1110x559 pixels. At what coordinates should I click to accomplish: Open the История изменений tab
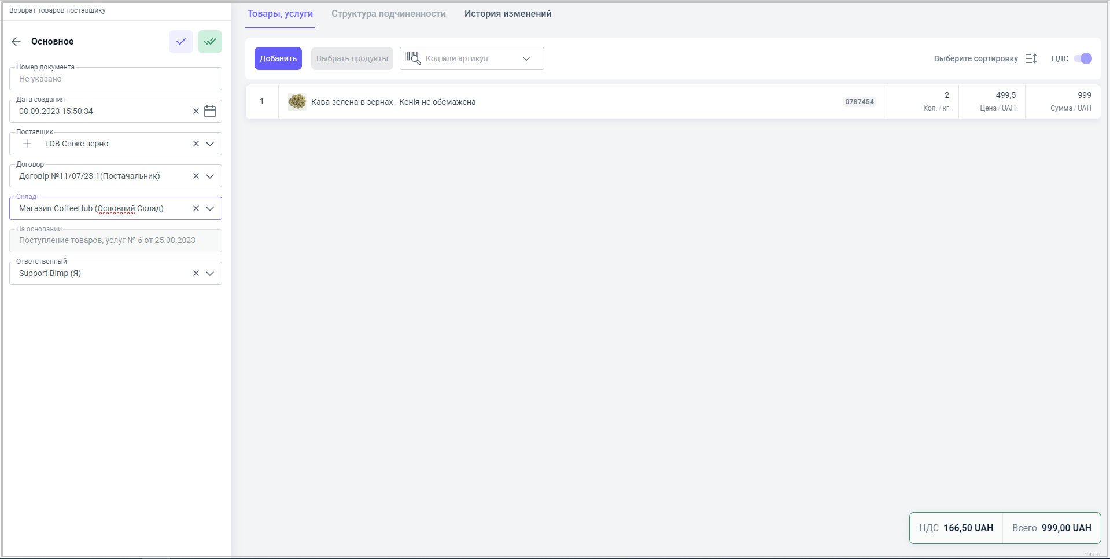click(x=507, y=14)
